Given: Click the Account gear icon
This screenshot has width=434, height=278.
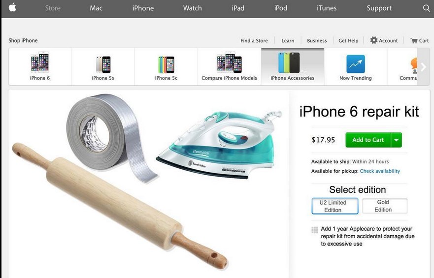Looking at the screenshot, I should [x=374, y=40].
